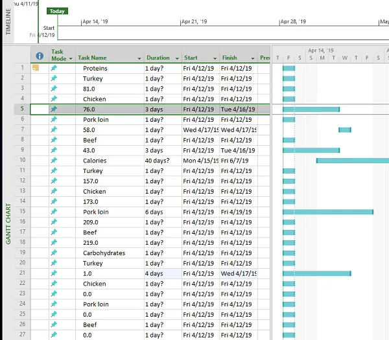Click the task mode pin icon for Calories
This screenshot has width=389, height=340.
[54, 161]
